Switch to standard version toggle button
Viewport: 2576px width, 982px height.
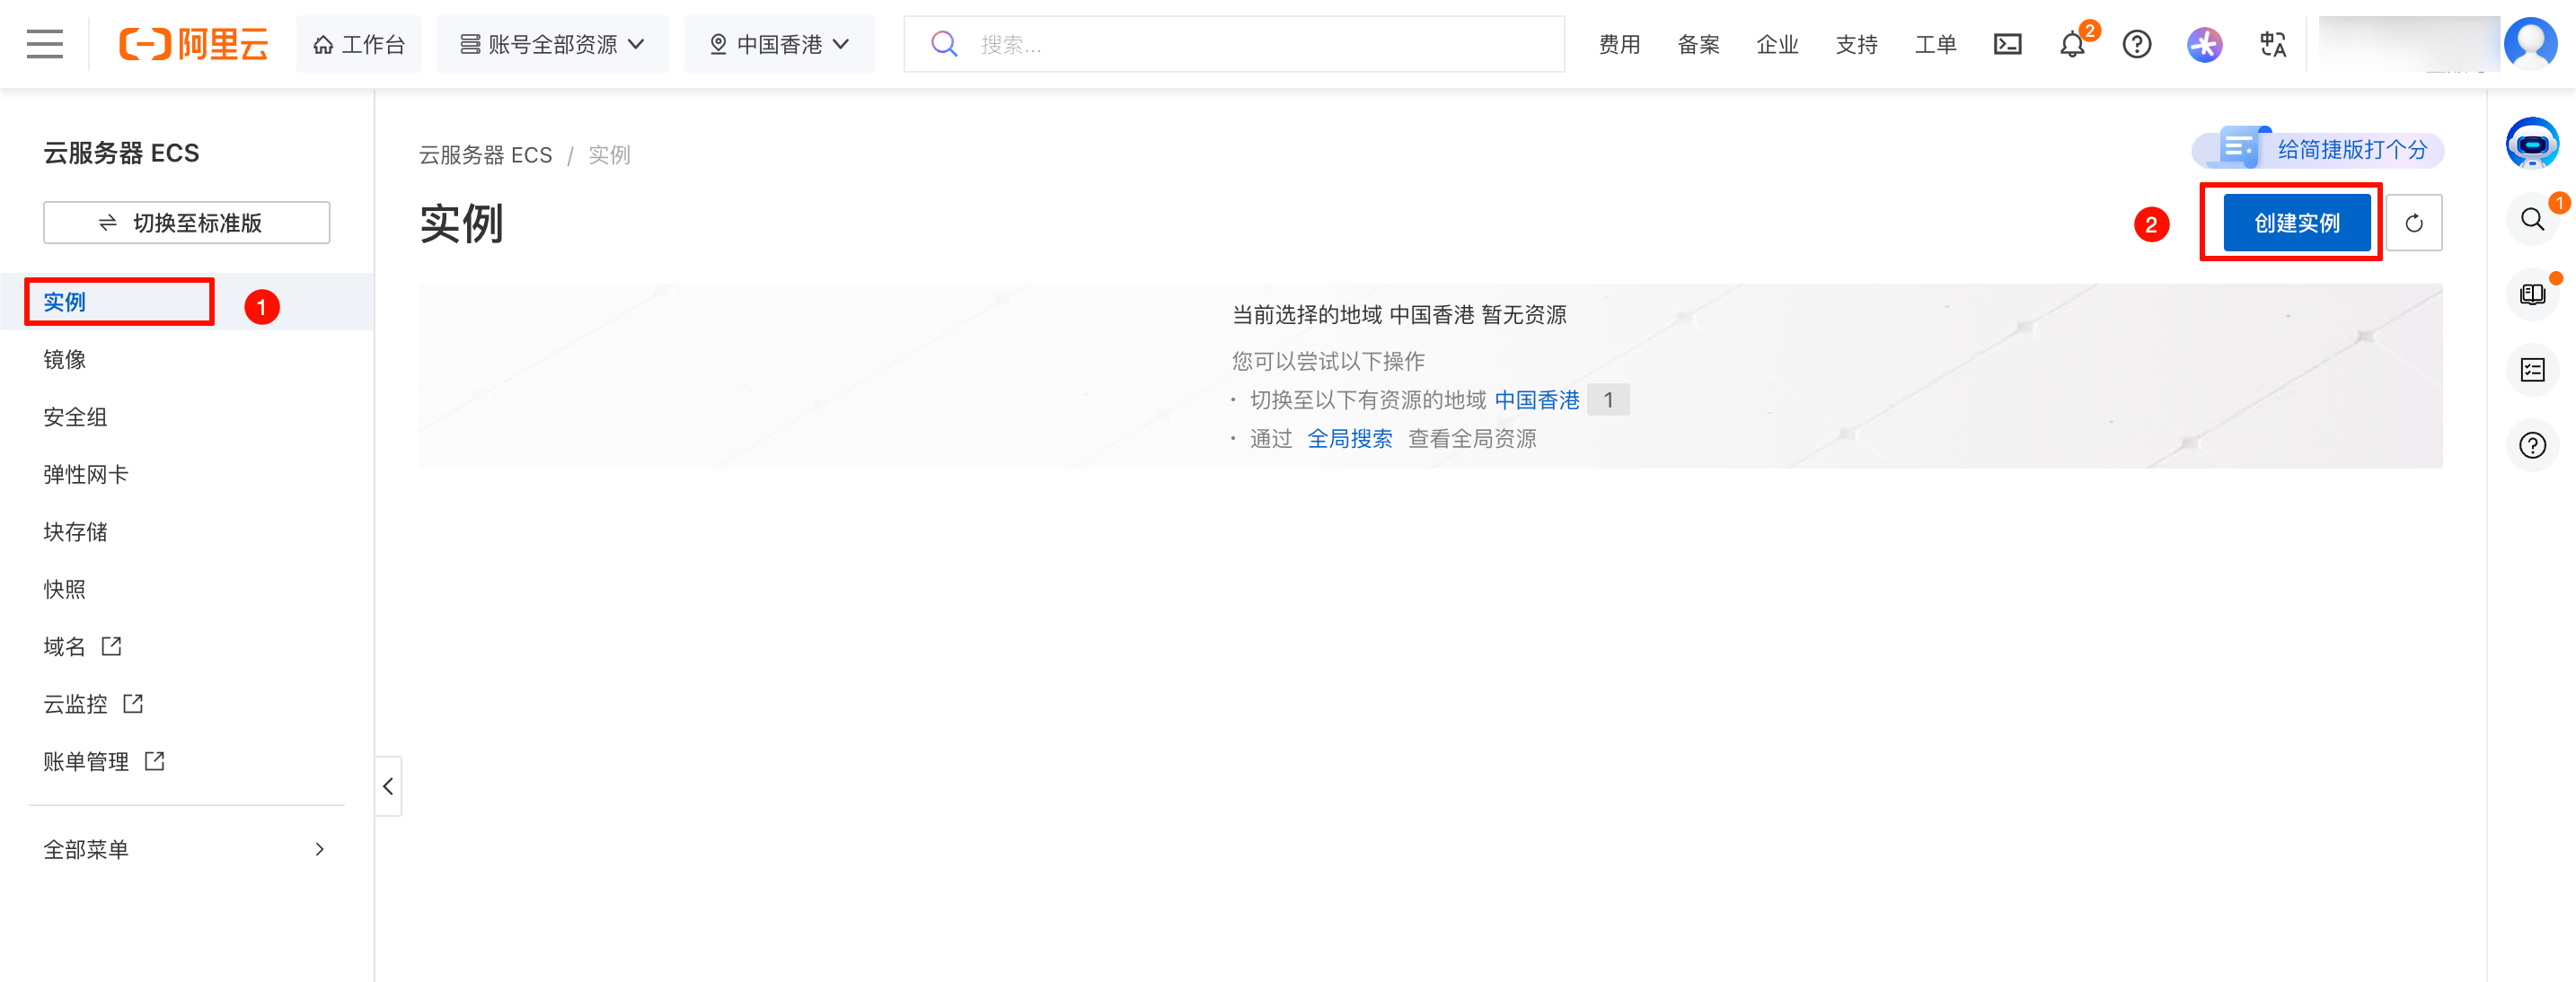coord(186,223)
